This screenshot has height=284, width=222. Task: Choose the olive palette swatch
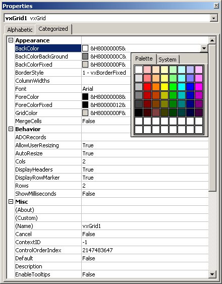pos(164,104)
